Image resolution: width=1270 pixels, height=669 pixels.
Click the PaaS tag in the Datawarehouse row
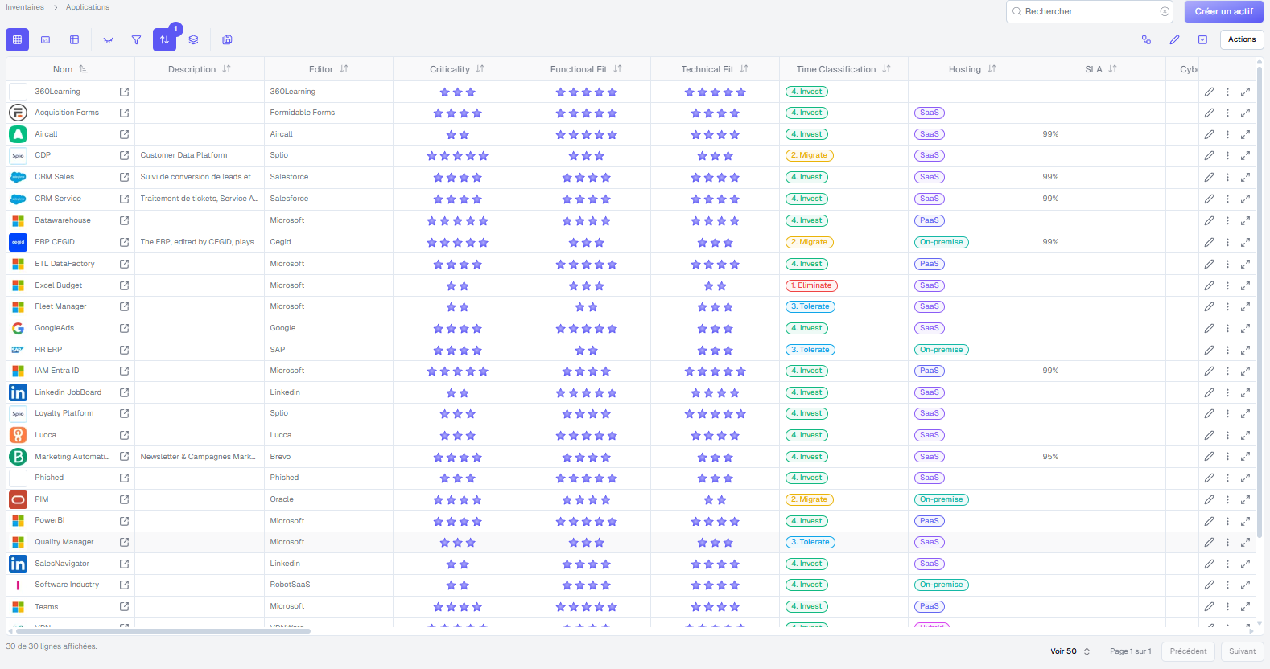(929, 220)
